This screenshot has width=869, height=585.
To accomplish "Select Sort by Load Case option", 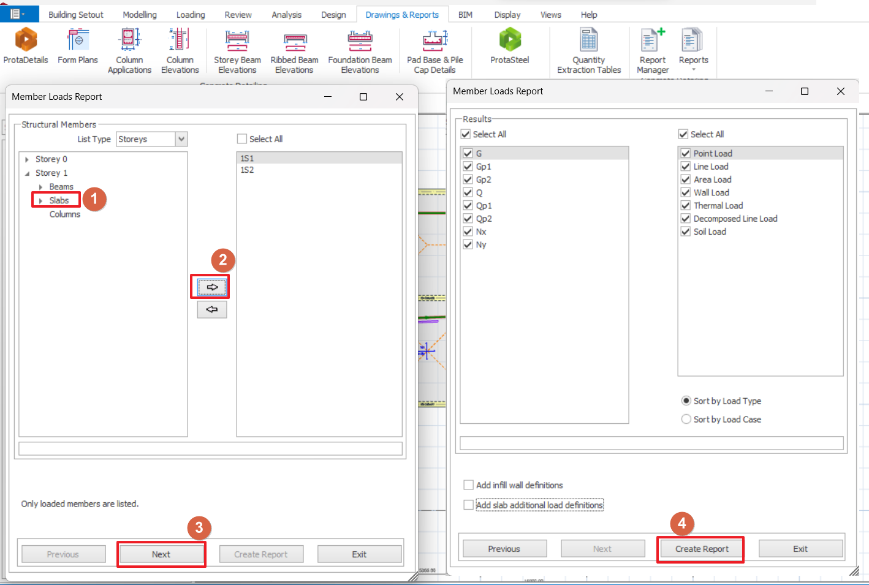I will 686,420.
